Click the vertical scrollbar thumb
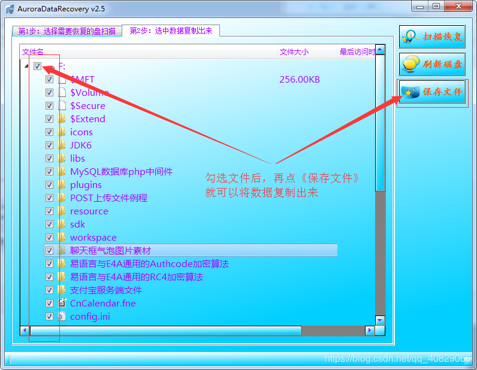 coord(381,123)
